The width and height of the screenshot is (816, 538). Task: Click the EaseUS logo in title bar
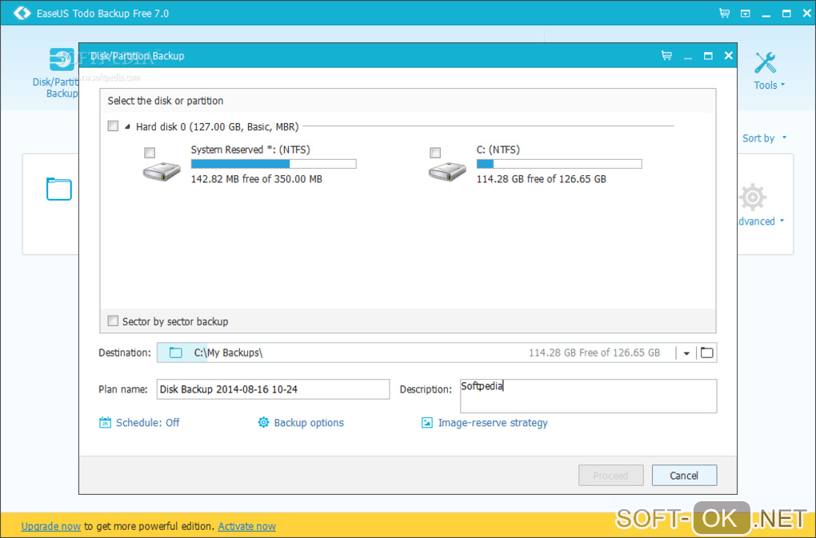22,13
